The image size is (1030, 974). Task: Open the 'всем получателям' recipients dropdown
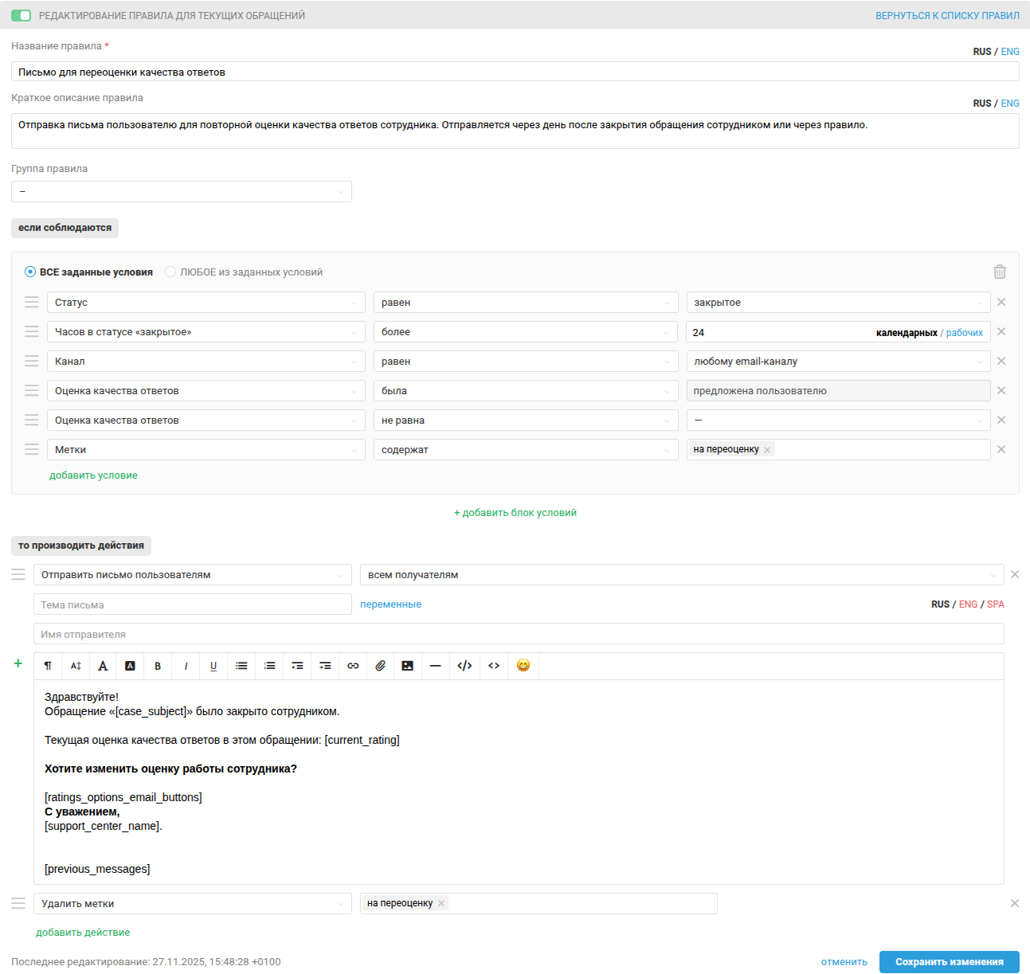[681, 575]
